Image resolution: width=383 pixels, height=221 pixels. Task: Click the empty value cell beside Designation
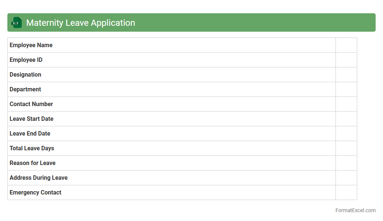pos(346,75)
